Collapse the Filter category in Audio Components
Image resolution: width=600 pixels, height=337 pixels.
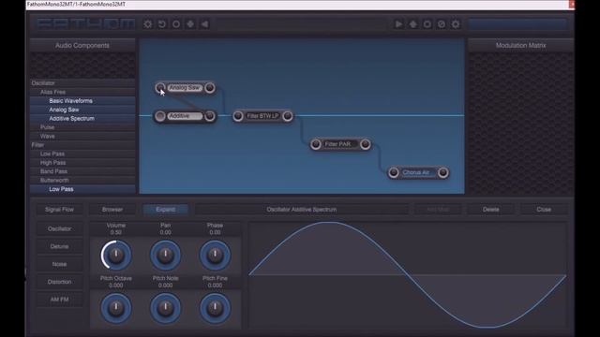coord(82,145)
